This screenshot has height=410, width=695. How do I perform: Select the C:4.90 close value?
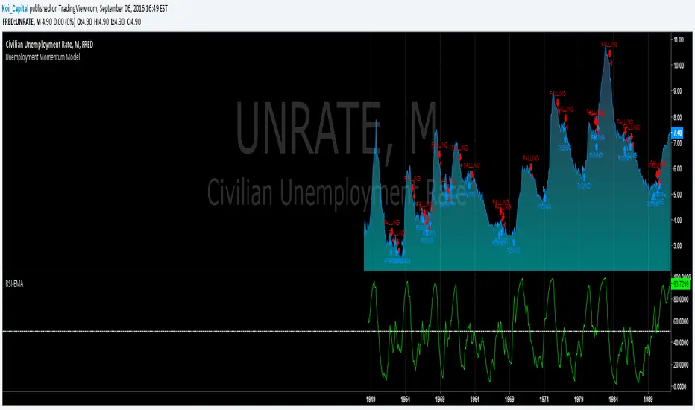click(x=133, y=22)
